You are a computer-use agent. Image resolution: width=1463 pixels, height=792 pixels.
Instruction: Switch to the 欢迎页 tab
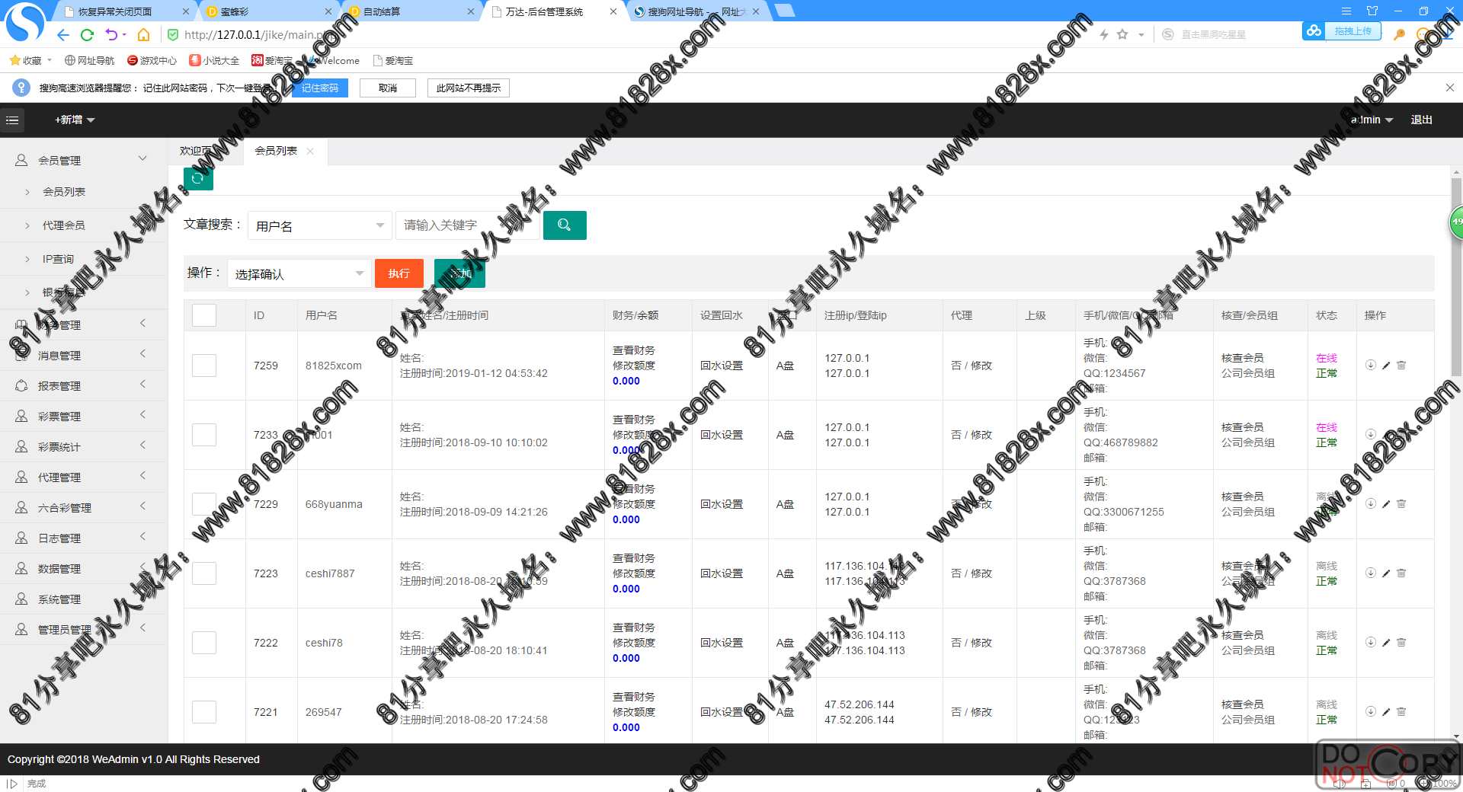pos(196,151)
